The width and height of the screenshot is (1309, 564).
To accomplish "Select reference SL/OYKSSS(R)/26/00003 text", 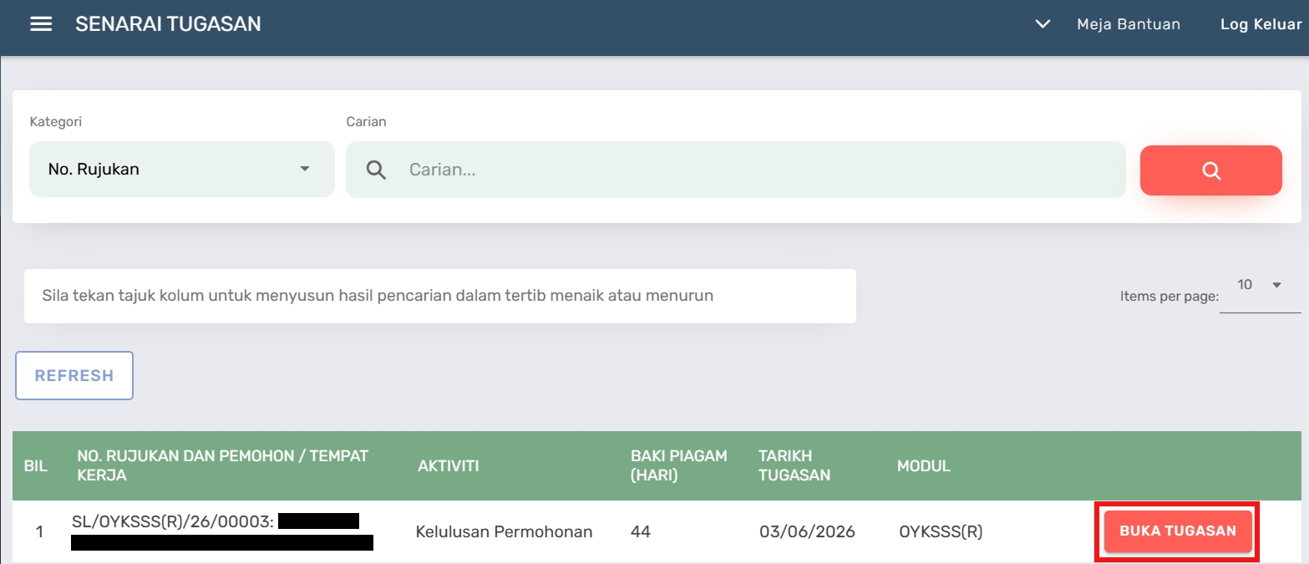I will pyautogui.click(x=173, y=521).
